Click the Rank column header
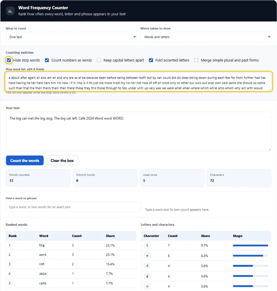Viewport: 277px width, 291px height. tap(13, 236)
